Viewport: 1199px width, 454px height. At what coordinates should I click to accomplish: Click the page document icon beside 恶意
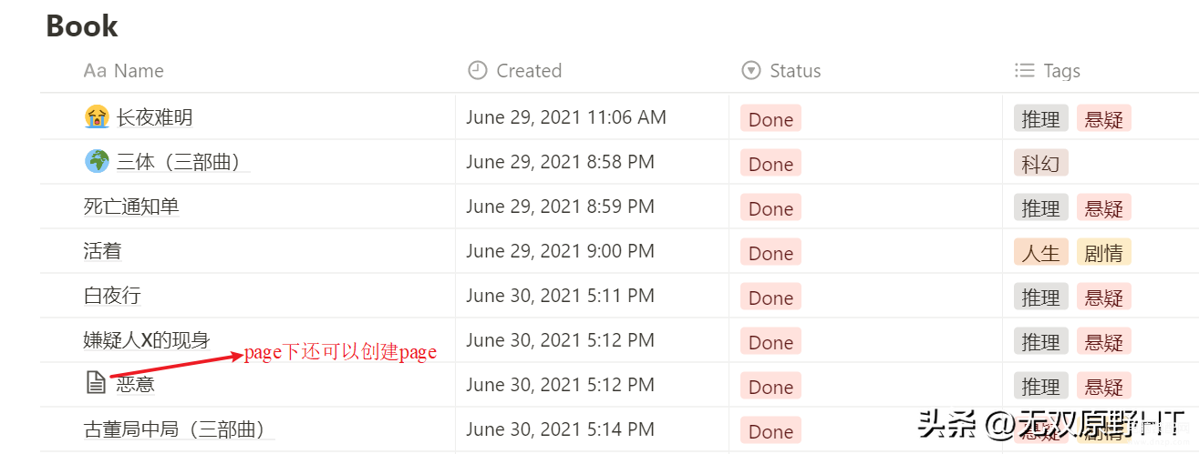pos(97,384)
